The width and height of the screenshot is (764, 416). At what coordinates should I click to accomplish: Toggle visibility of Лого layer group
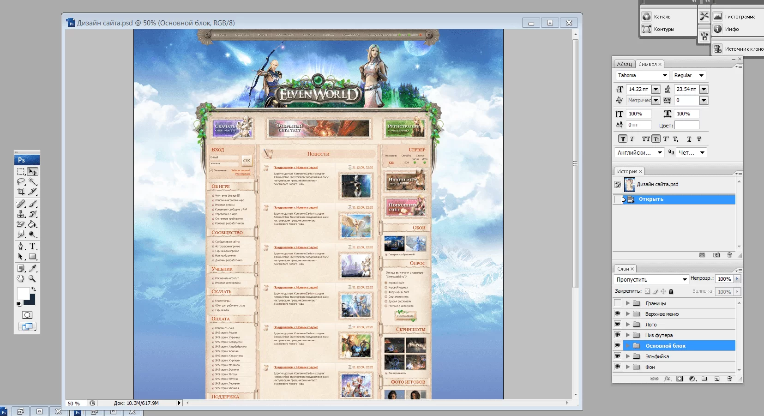pos(617,325)
